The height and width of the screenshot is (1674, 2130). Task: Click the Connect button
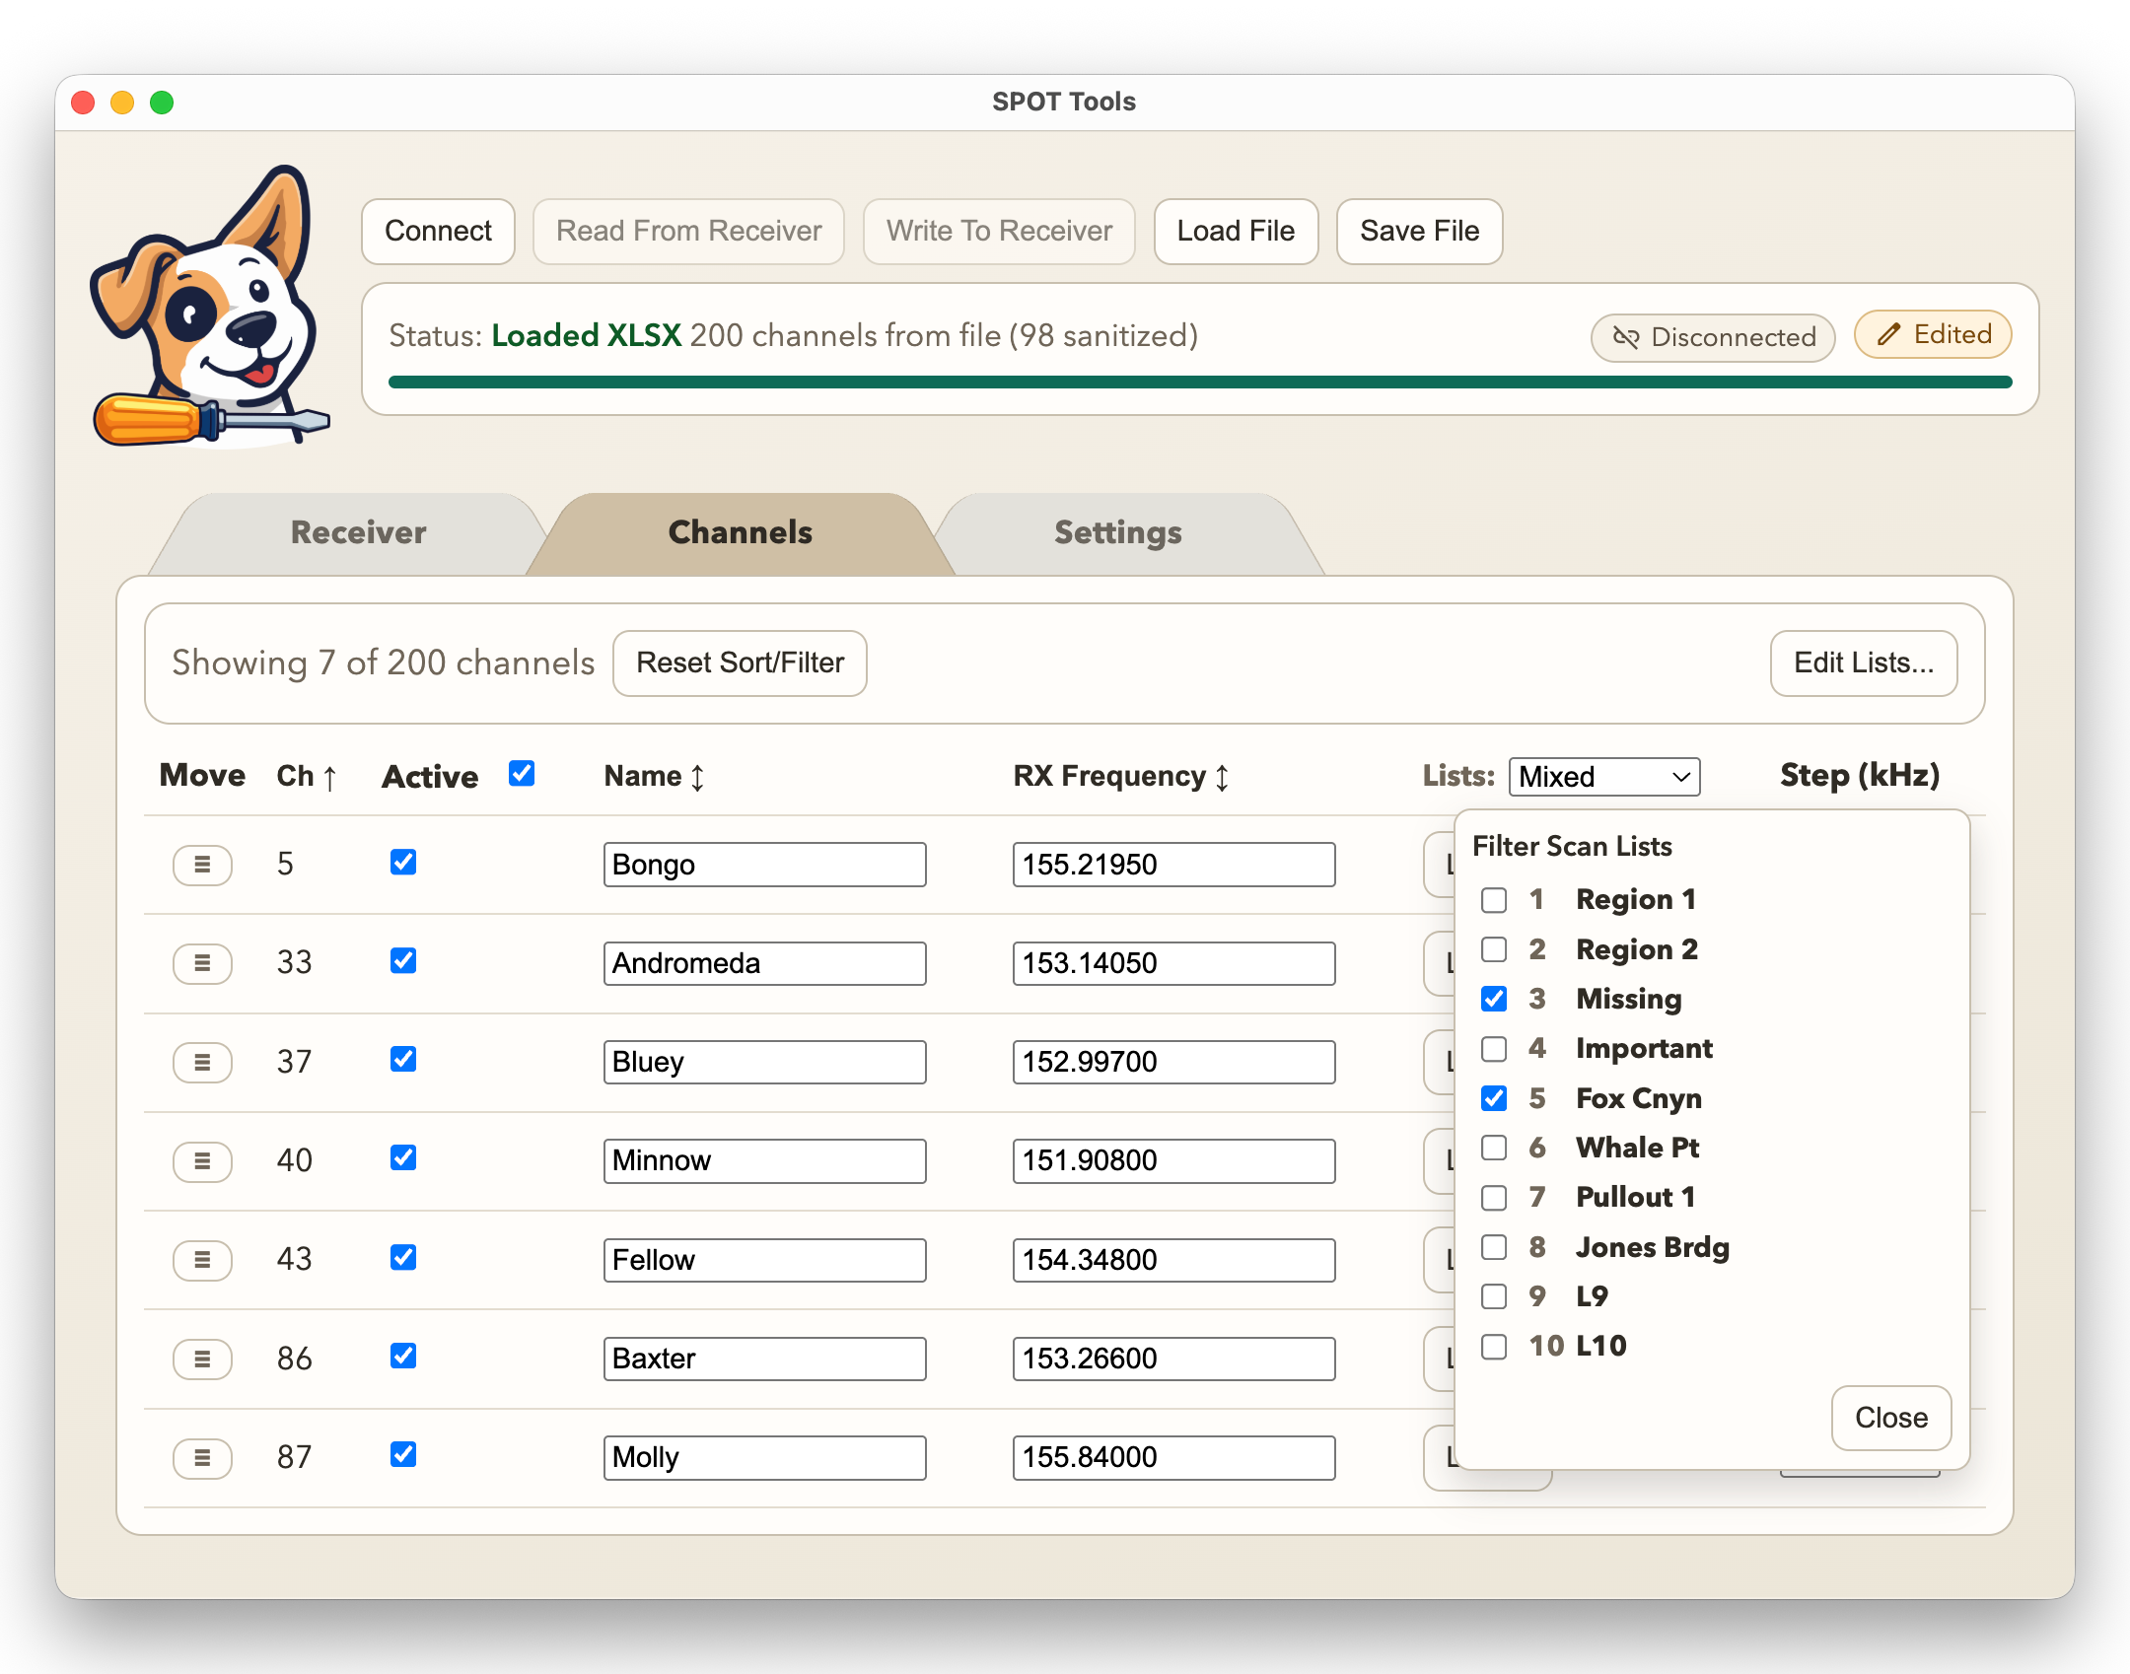click(438, 232)
